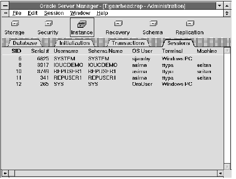This screenshot has width=236, height=179.
Task: Open the application window control menu
Action: (x=5, y=6)
